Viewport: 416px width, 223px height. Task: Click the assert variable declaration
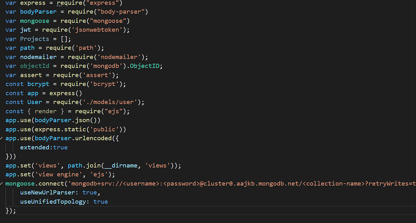(x=31, y=75)
